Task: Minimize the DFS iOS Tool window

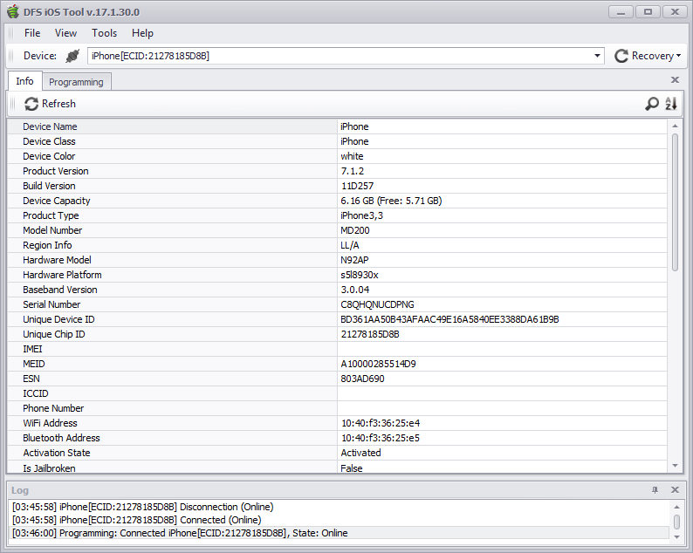Action: point(621,12)
